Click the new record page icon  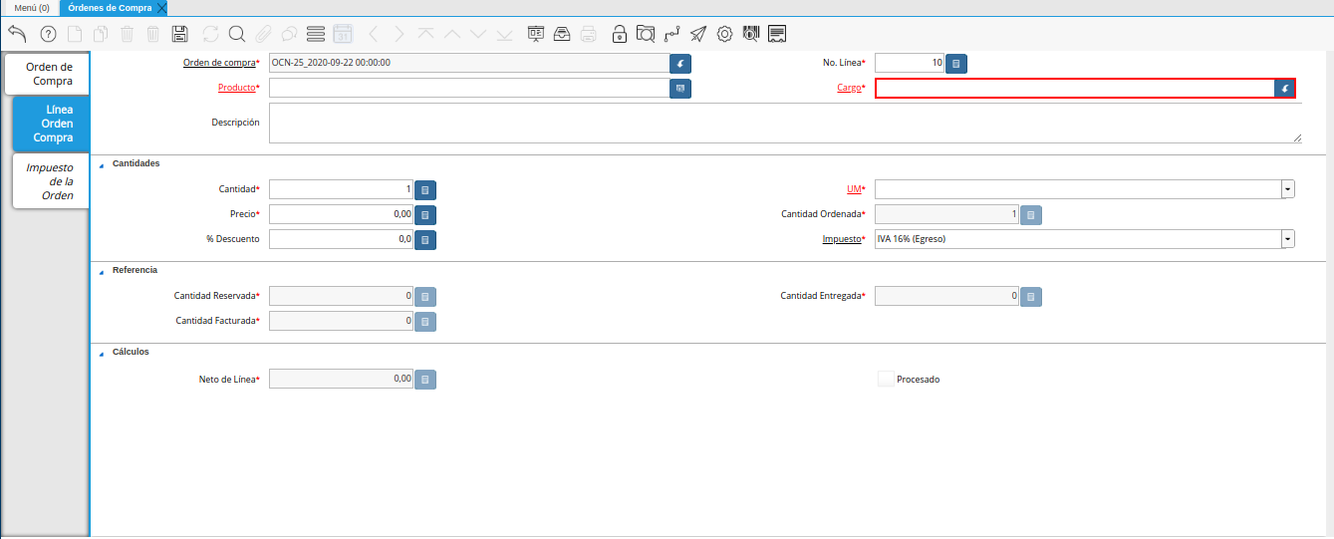pyautogui.click(x=75, y=34)
